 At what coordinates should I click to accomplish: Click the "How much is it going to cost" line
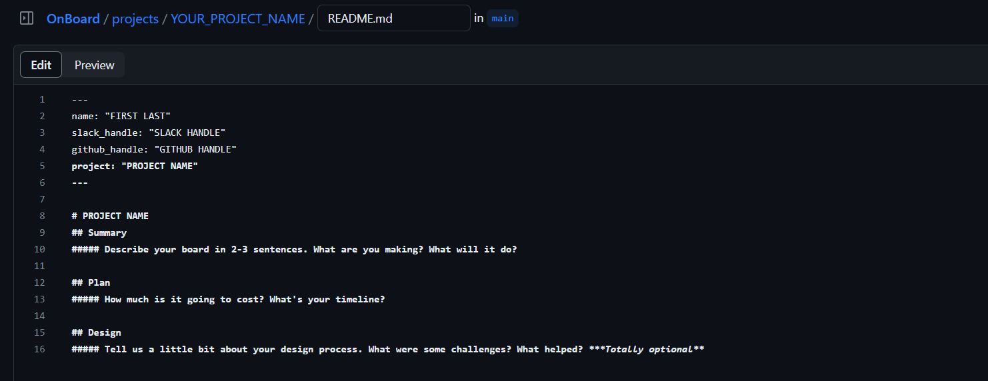[x=228, y=299]
